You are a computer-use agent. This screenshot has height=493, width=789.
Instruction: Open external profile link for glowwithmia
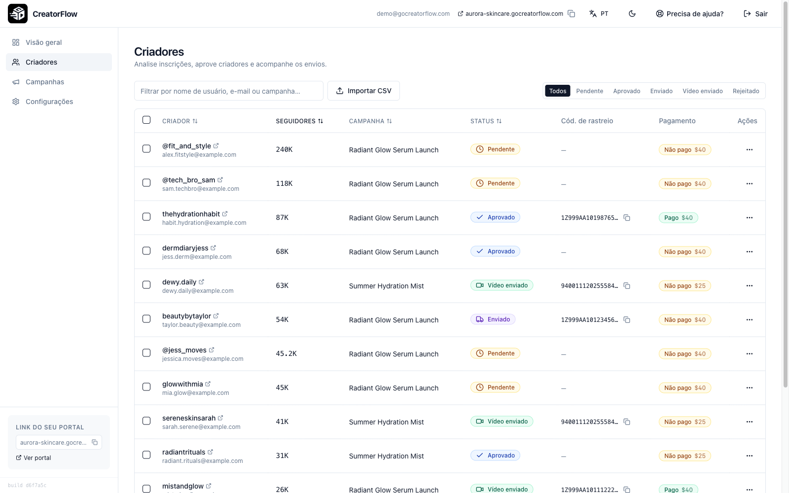208,384
